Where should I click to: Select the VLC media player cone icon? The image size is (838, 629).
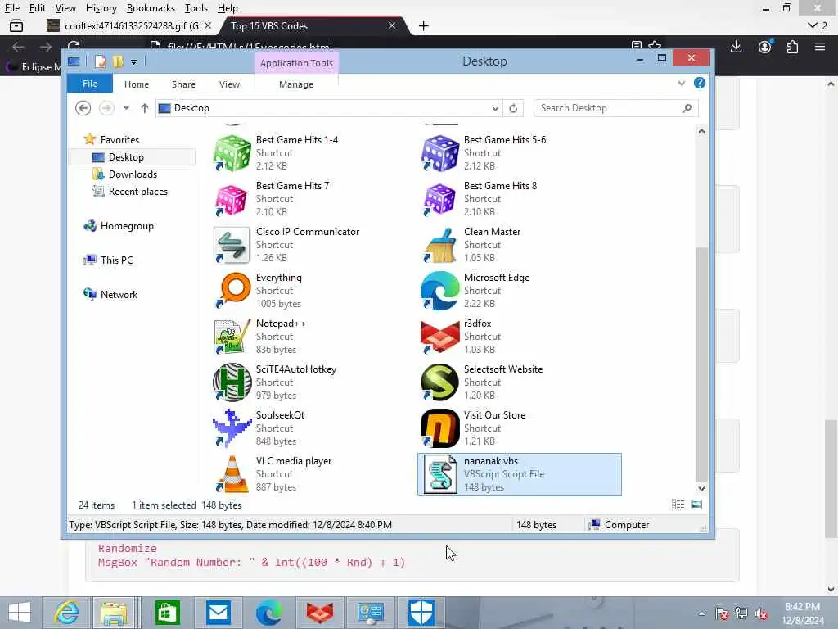(x=232, y=474)
